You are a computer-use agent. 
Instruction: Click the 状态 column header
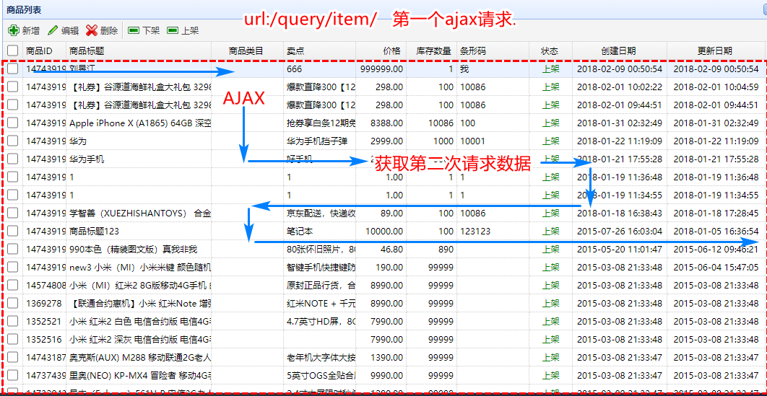click(550, 50)
